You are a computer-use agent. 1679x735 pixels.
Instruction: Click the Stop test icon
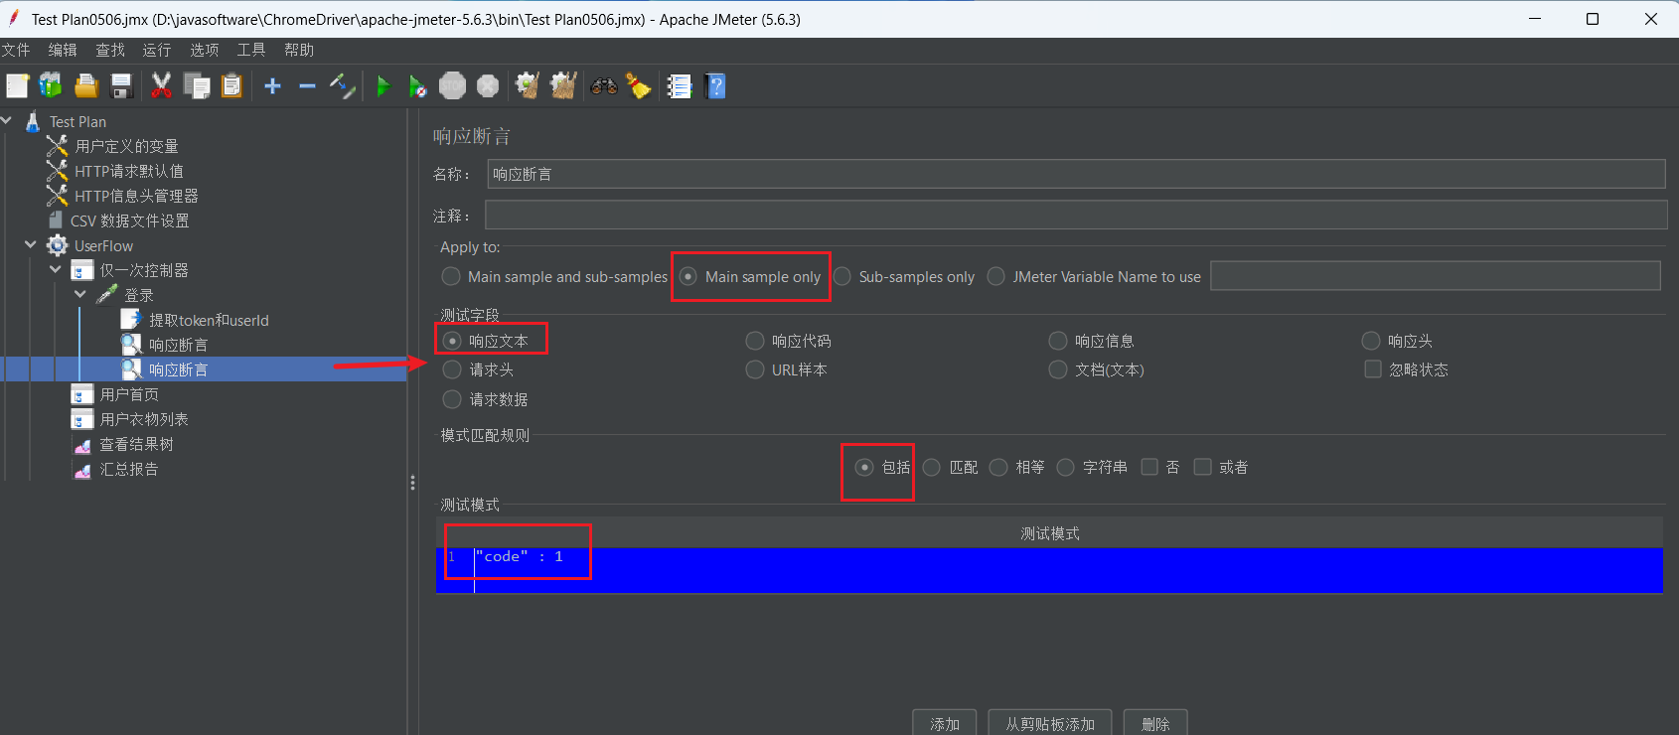452,86
